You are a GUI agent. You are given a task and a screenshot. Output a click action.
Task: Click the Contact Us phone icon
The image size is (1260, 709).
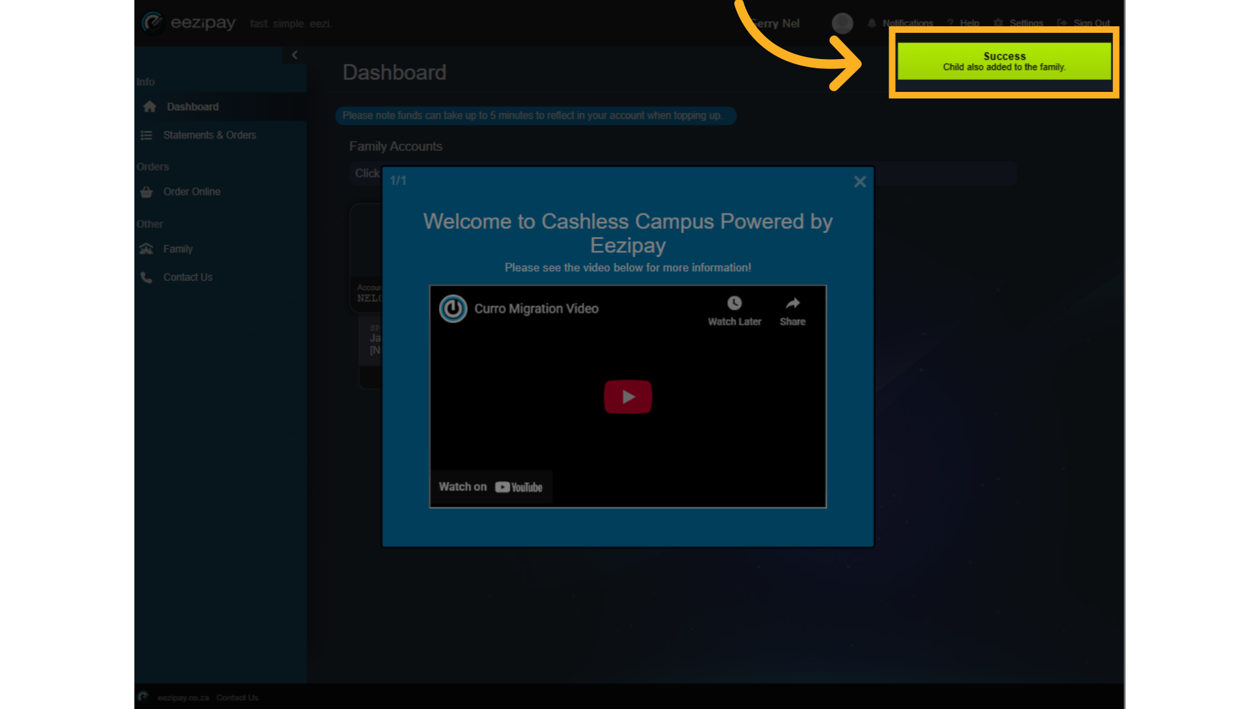(146, 277)
